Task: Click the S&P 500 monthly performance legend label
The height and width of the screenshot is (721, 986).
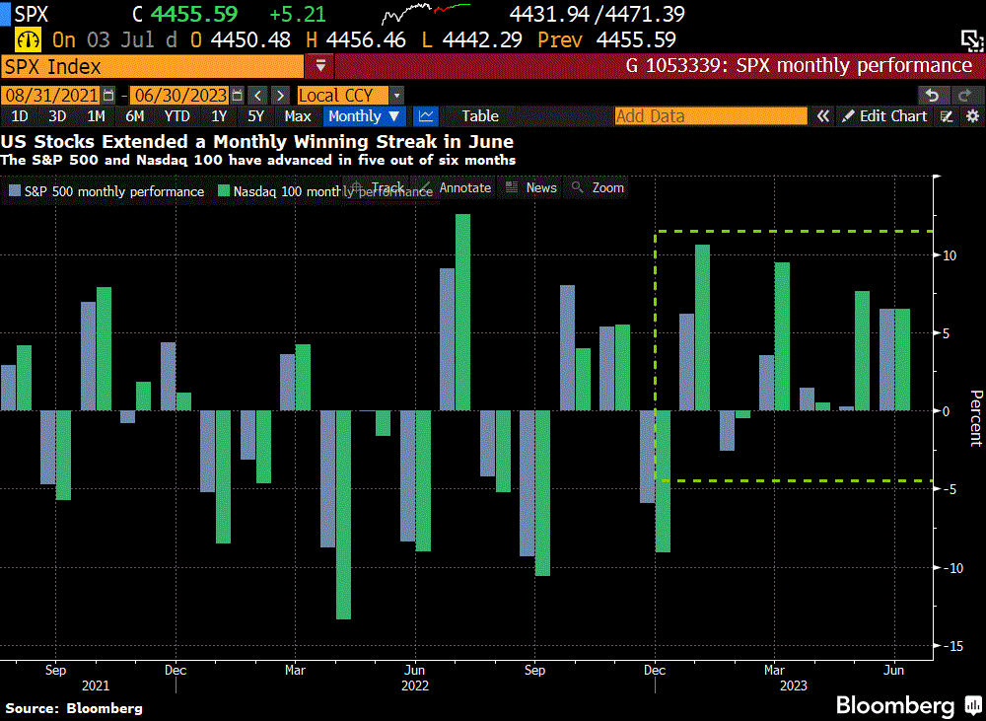Action: (114, 191)
